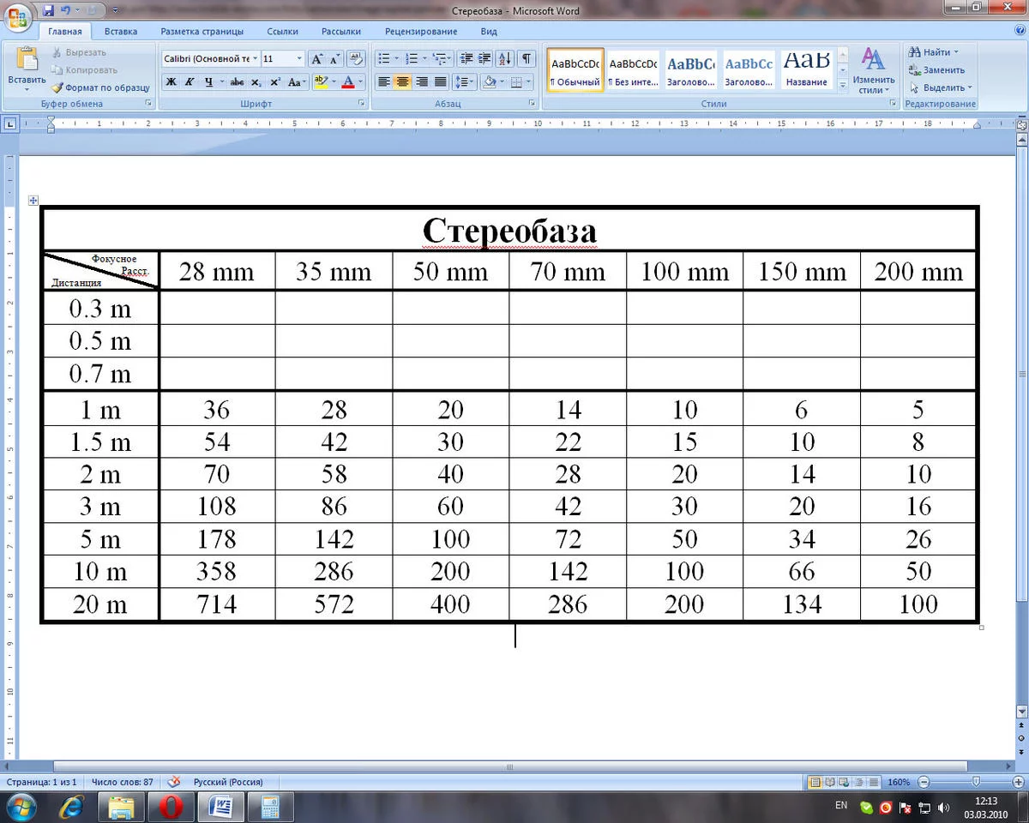Sort table contents with the A-Z sort icon
1029x823 pixels.
point(504,59)
